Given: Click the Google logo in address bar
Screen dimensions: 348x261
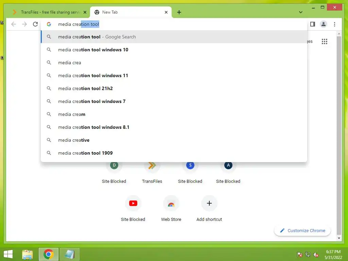Looking at the screenshot, I should point(49,24).
